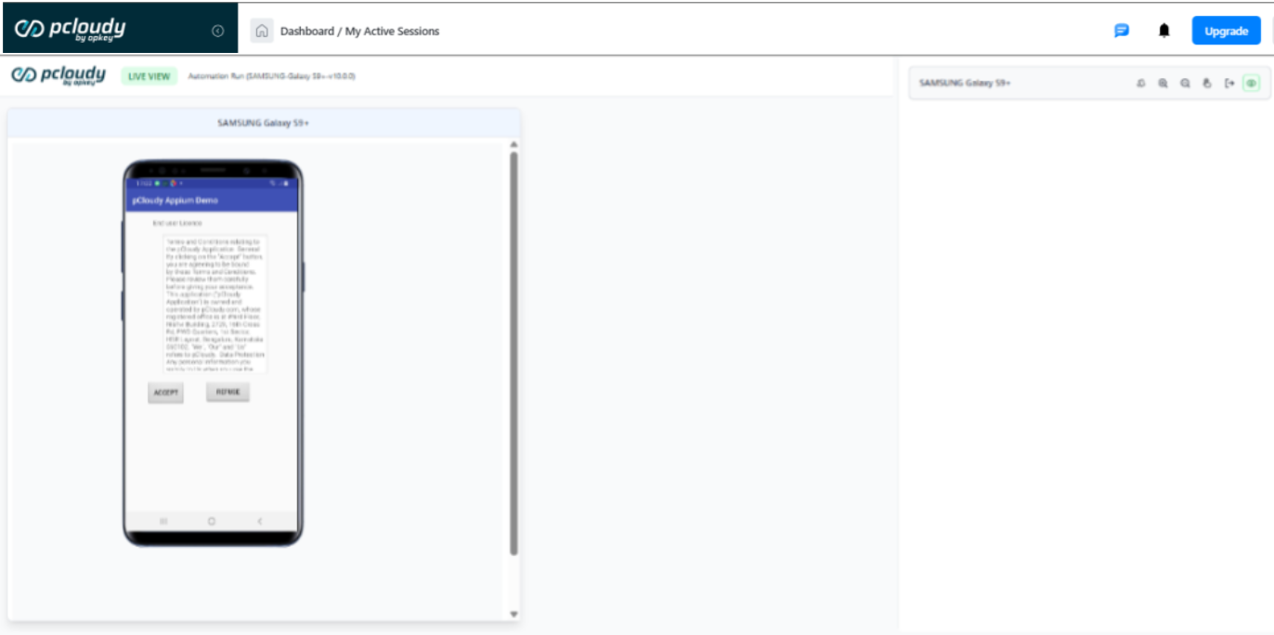The height and width of the screenshot is (635, 1274).
Task: Click the rotate device icon
Action: pyautogui.click(x=1140, y=84)
